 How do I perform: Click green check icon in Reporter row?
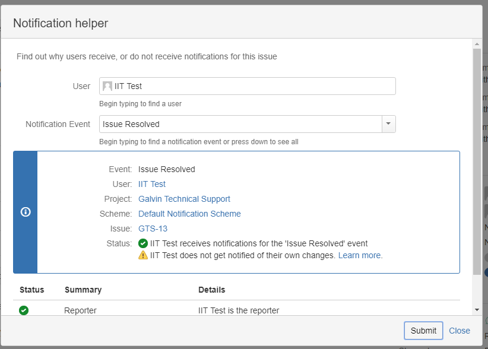click(24, 310)
